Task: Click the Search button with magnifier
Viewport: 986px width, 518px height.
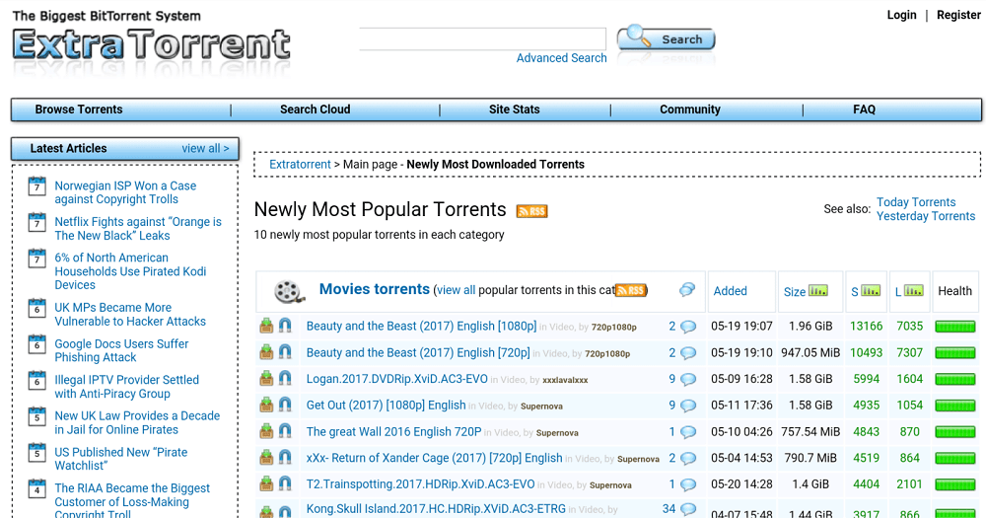Action: (x=667, y=39)
